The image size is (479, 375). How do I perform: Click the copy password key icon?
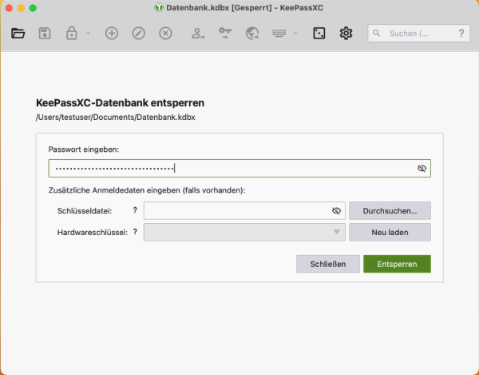[x=225, y=34]
